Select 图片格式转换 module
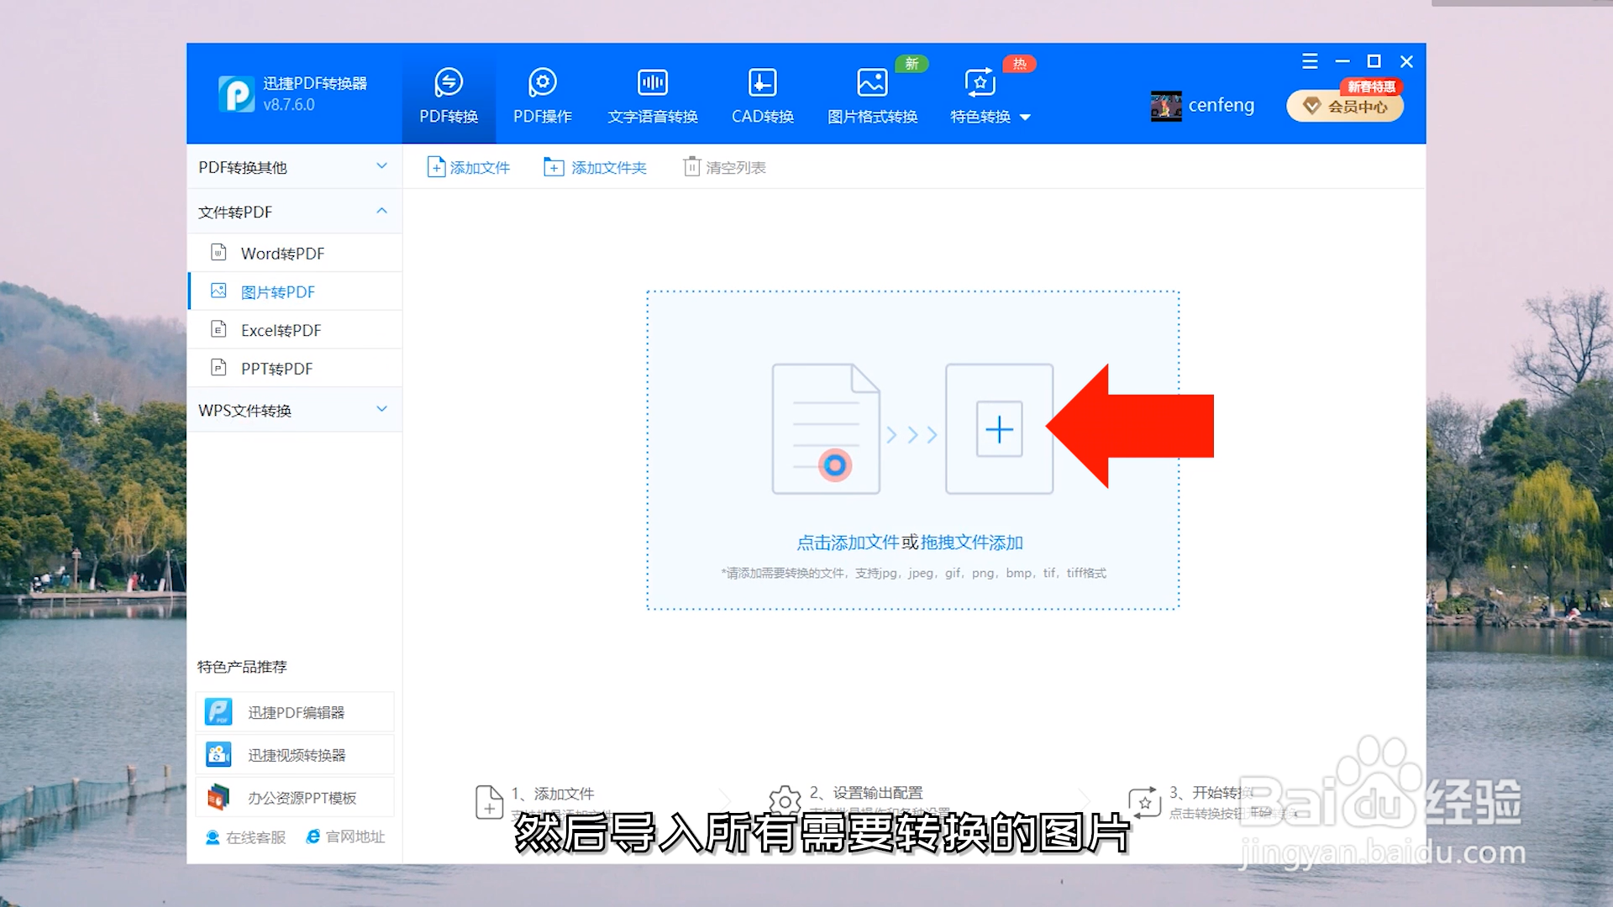 click(872, 93)
